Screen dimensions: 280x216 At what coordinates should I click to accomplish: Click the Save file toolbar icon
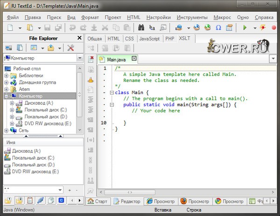click(47, 28)
